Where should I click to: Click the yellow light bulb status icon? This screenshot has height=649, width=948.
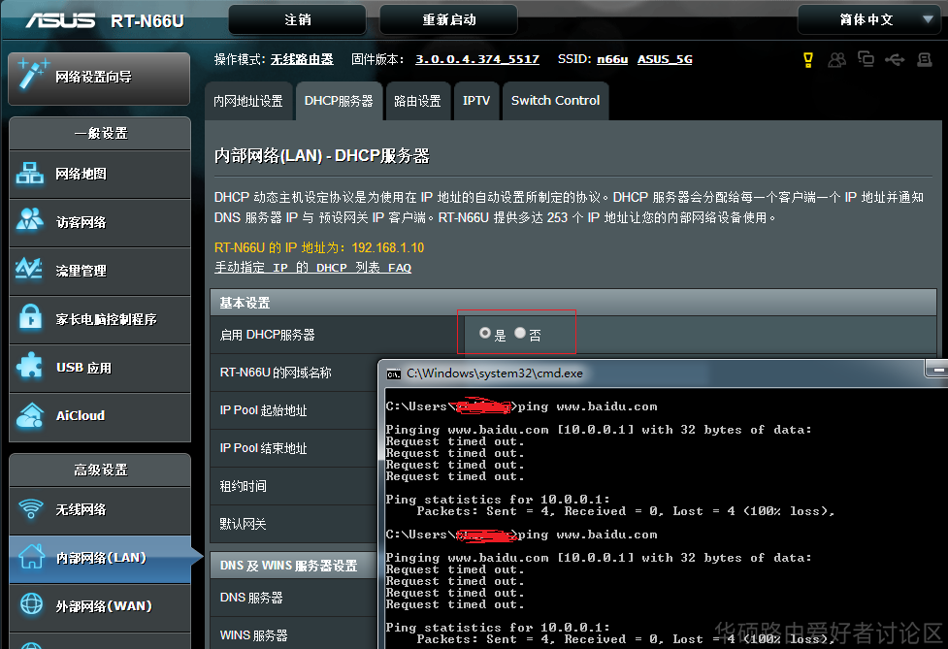(x=807, y=59)
